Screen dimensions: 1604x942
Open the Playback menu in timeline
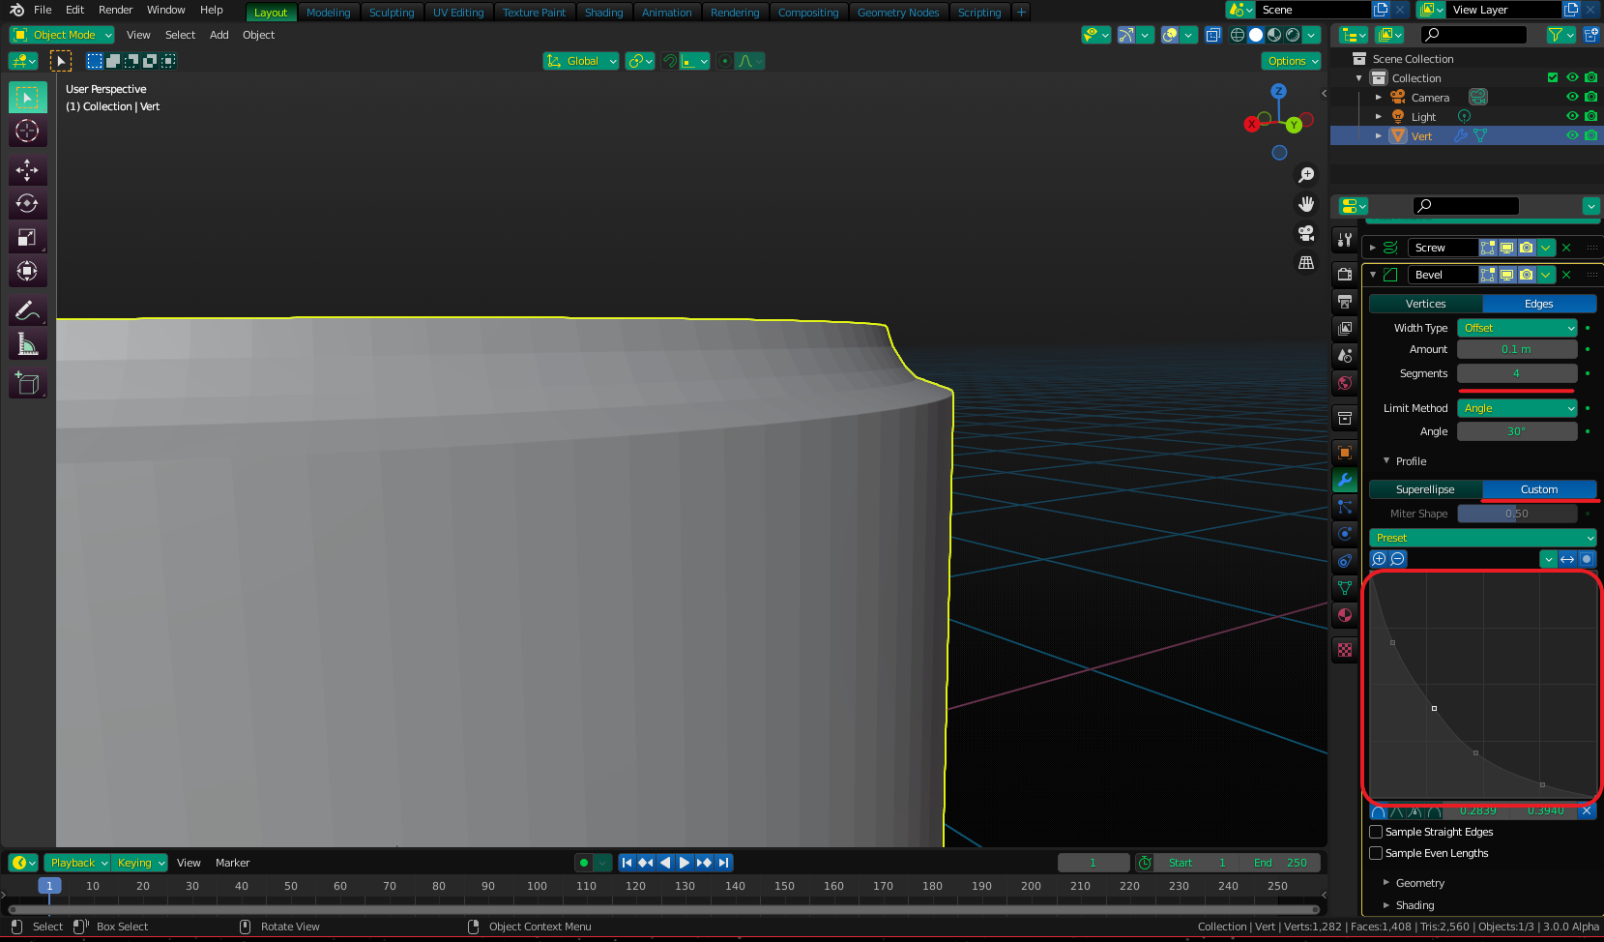tap(79, 863)
